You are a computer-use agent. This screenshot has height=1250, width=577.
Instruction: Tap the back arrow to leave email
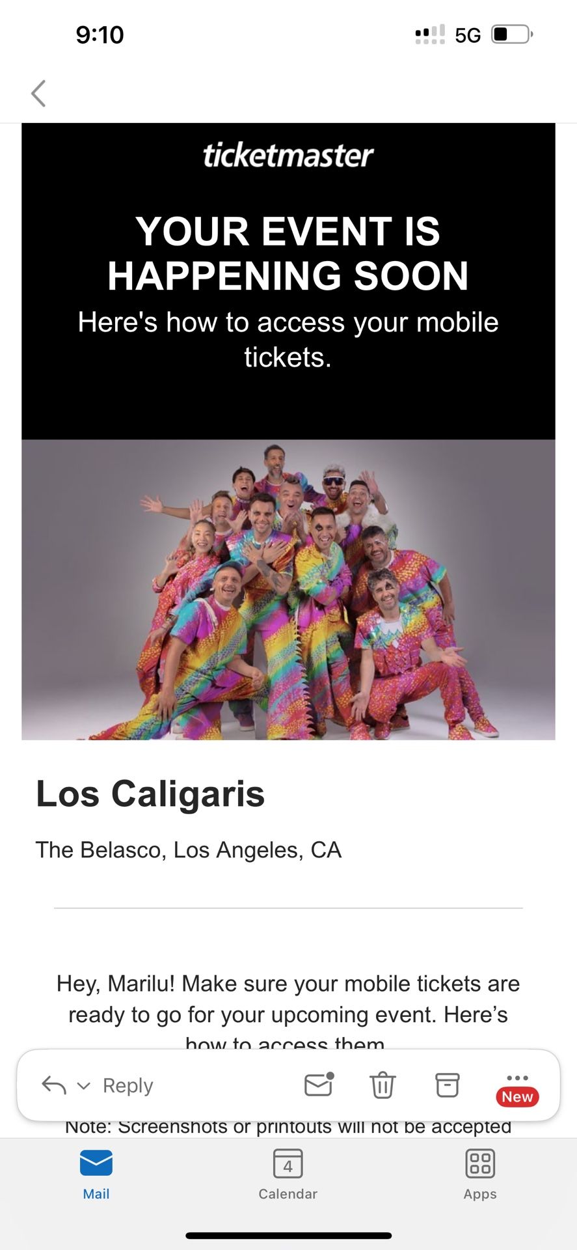point(39,93)
